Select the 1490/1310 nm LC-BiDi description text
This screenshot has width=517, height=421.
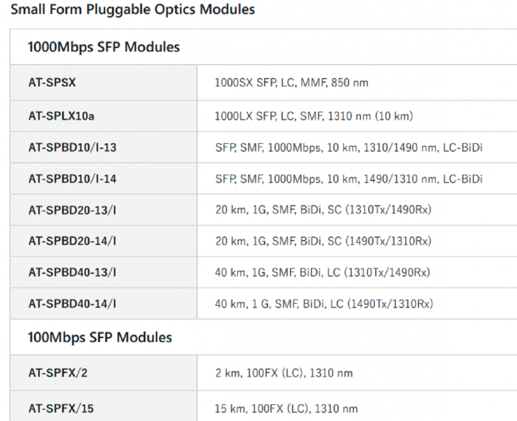click(x=348, y=179)
